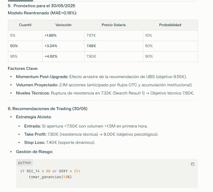
Task: Click the Search Result 1 reference
Action: [x=129, y=93]
